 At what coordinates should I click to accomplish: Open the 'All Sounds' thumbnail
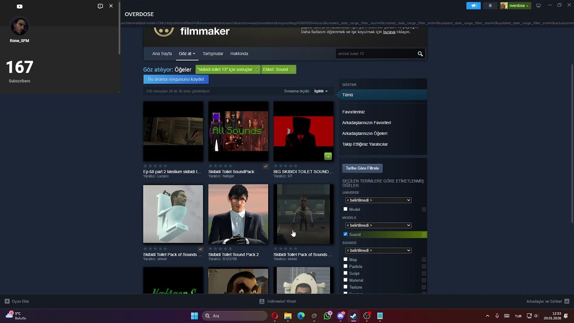tap(238, 131)
